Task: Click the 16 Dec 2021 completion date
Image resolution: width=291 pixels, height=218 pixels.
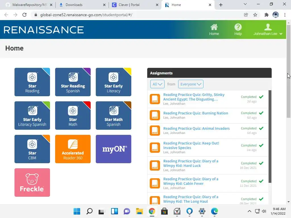Action: [248, 168]
